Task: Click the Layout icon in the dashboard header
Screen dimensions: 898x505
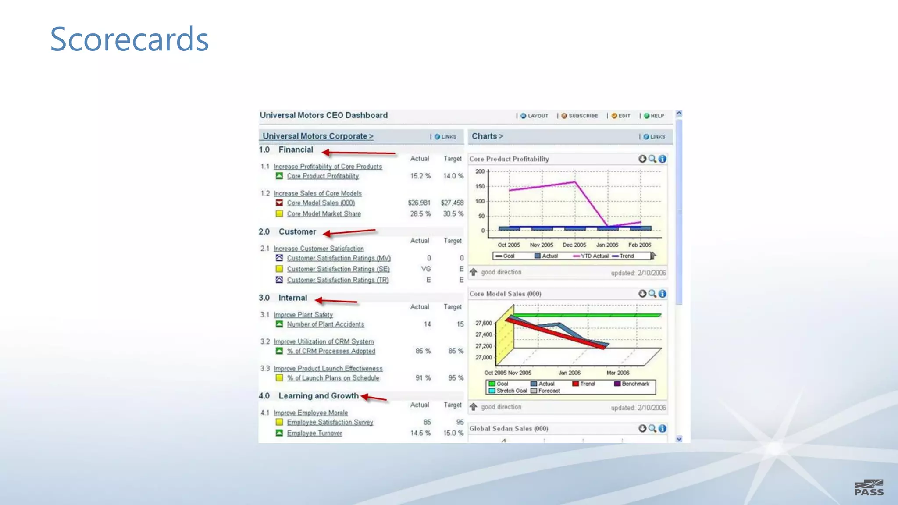Action: tap(523, 116)
